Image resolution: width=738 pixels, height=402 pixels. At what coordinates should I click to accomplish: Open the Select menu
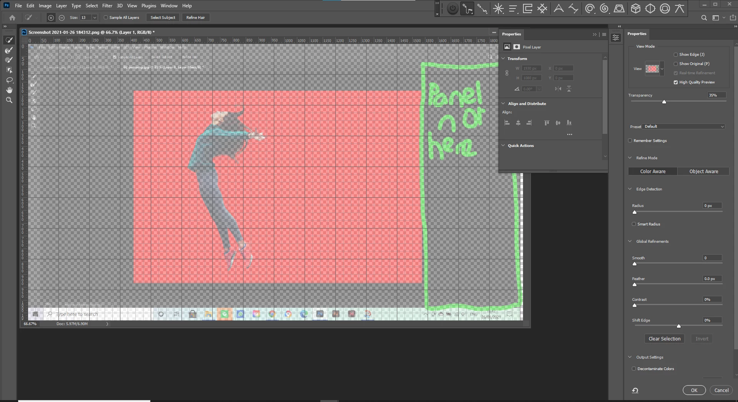92,6
